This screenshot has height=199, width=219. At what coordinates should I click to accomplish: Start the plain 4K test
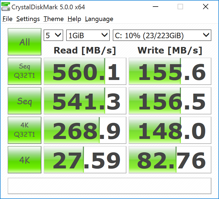[25, 160]
